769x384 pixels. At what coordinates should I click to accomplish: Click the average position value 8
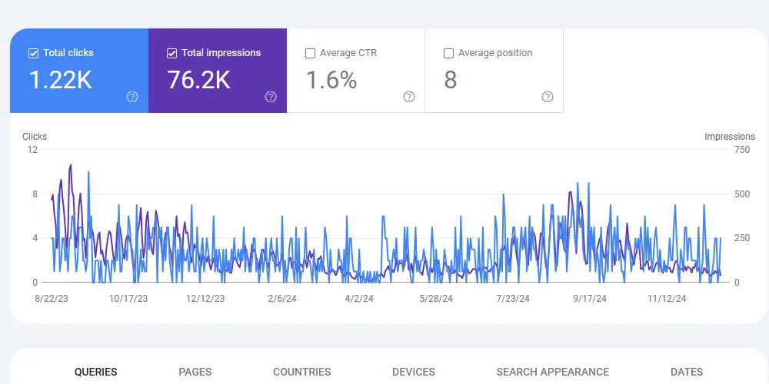tap(451, 80)
